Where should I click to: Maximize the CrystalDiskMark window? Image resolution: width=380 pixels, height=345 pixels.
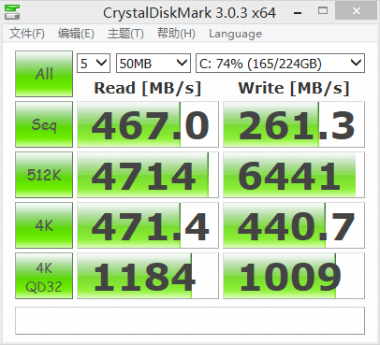coord(323,11)
